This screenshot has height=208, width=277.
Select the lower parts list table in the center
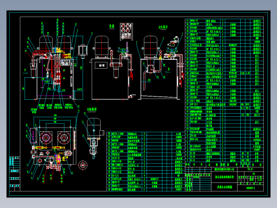pyautogui.click(x=146, y=162)
